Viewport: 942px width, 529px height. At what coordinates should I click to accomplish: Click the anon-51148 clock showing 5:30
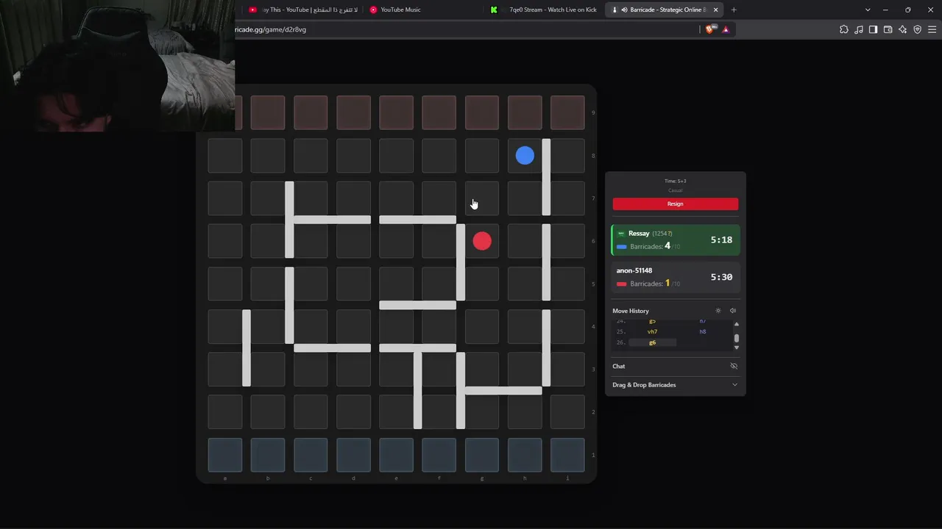pyautogui.click(x=721, y=277)
